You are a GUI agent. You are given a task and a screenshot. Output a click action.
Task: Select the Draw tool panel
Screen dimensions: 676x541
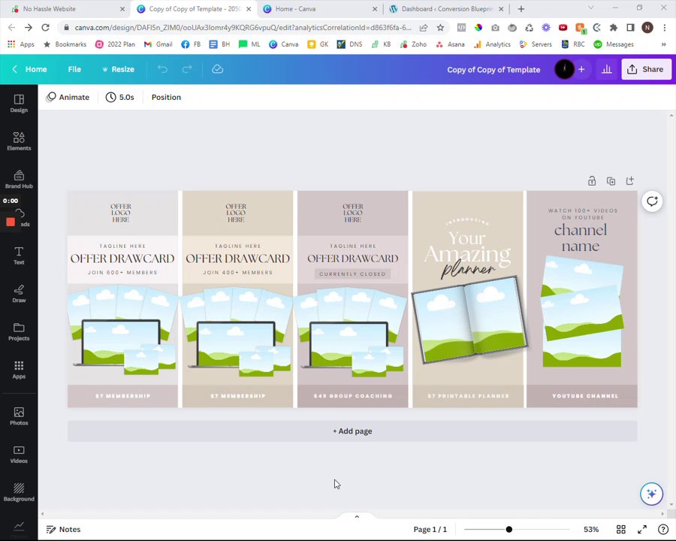point(19,293)
